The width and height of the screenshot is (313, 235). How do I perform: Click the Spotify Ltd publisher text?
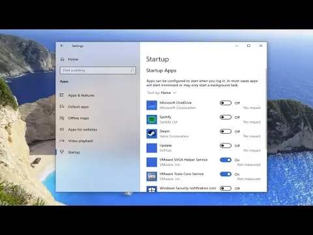[x=168, y=122]
